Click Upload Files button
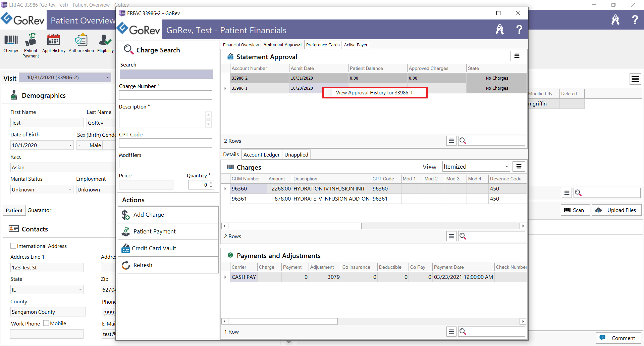The height and width of the screenshot is (346, 644). (616, 210)
